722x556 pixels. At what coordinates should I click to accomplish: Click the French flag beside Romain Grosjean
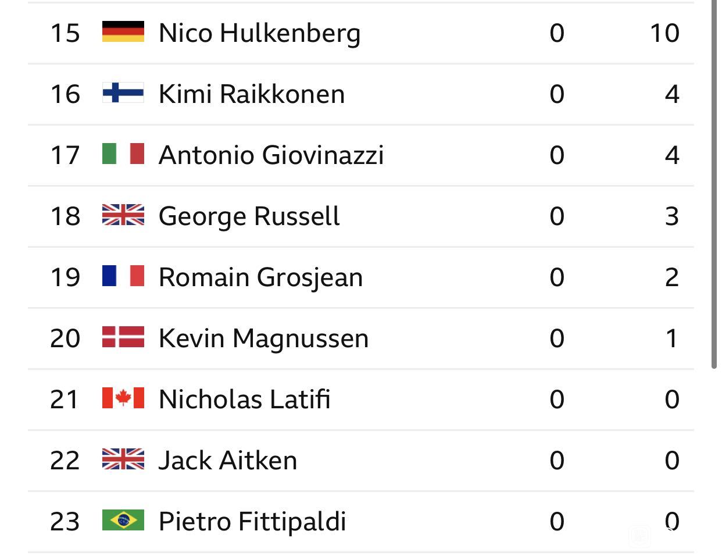[x=123, y=276]
